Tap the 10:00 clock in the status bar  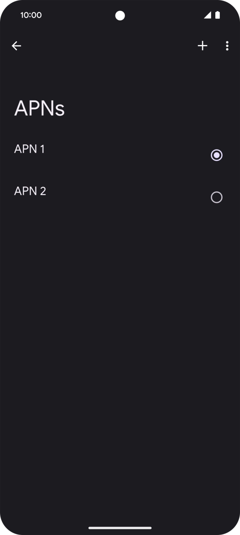[x=31, y=15]
